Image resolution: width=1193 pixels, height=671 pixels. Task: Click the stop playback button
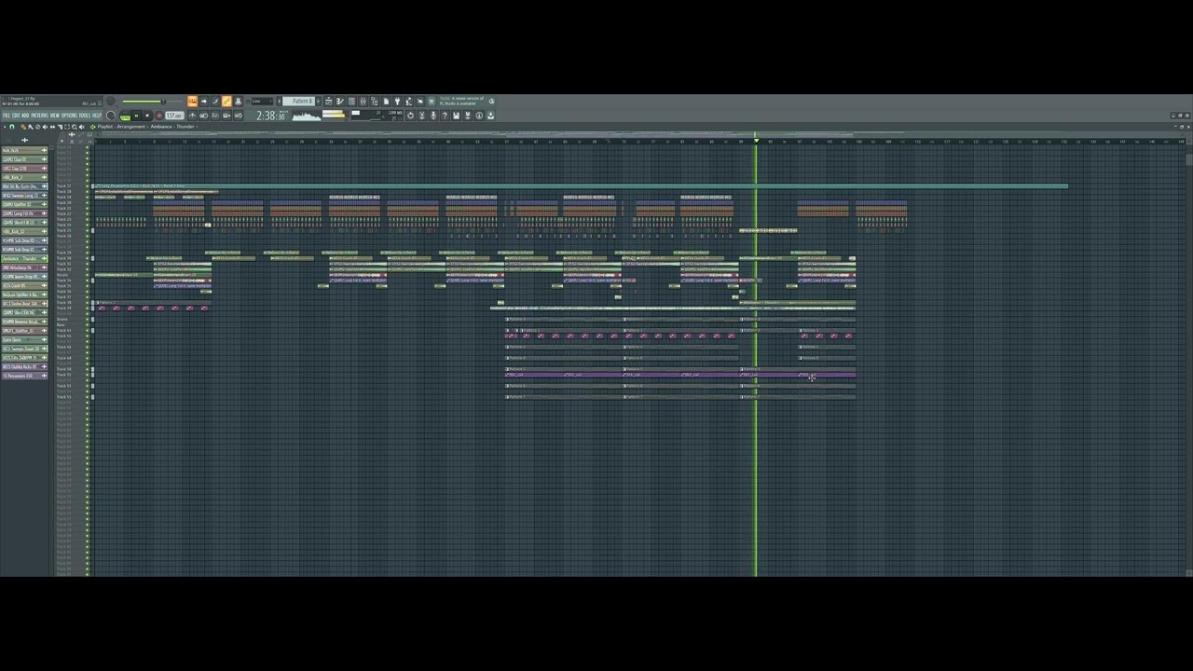coord(147,116)
